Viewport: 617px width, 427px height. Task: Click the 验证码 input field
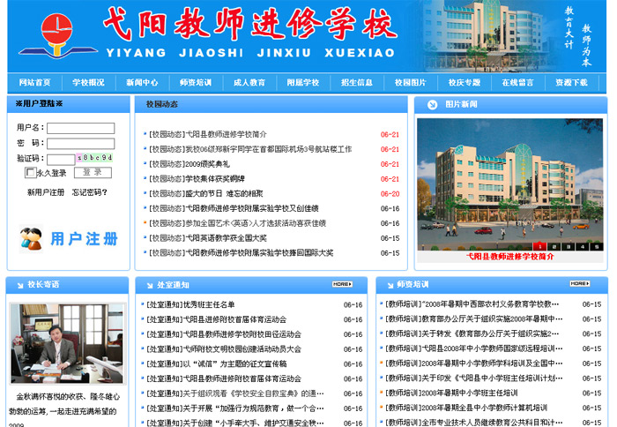(60, 158)
